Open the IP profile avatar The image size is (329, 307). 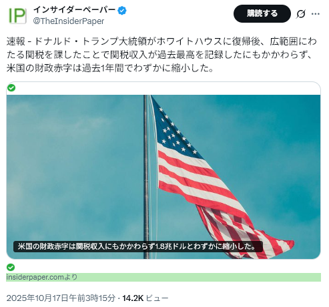(x=17, y=15)
